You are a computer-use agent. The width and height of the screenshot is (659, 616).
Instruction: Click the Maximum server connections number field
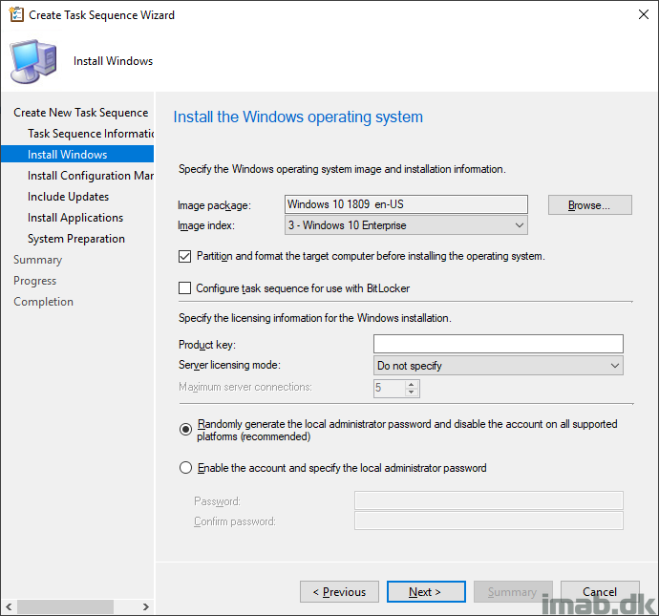click(390, 389)
